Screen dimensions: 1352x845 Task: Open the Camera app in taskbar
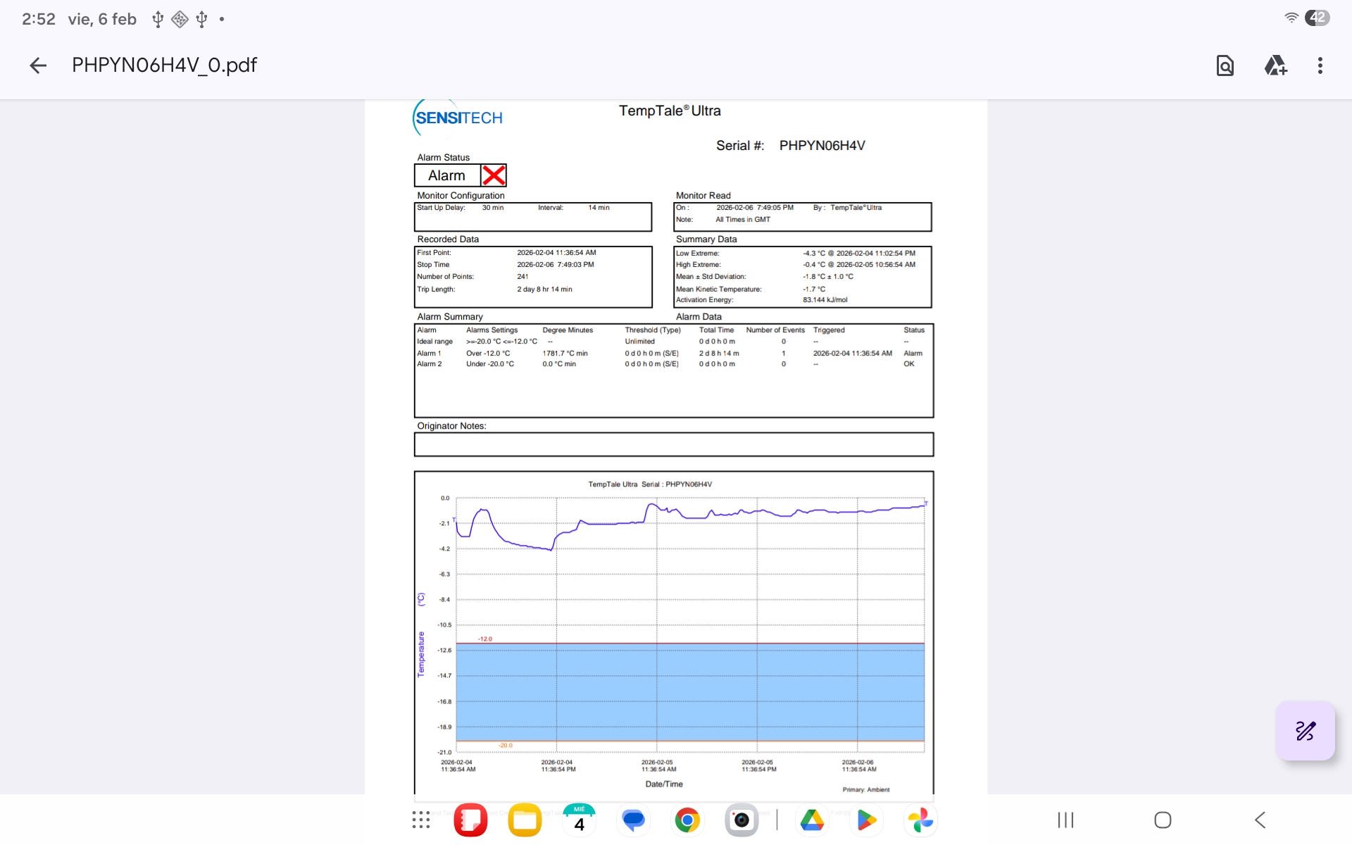point(741,820)
